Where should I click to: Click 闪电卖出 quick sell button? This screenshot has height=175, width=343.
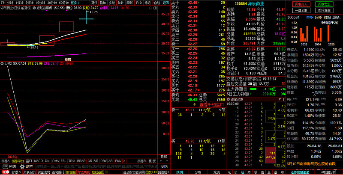coord(324,4)
